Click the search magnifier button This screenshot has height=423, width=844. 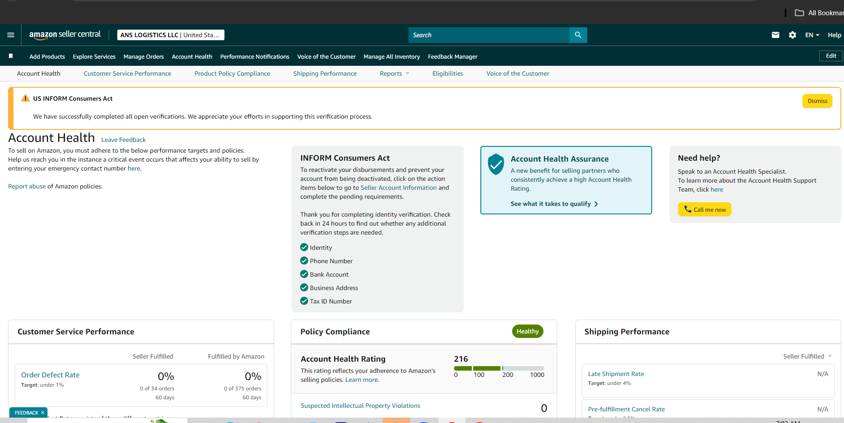coord(578,35)
